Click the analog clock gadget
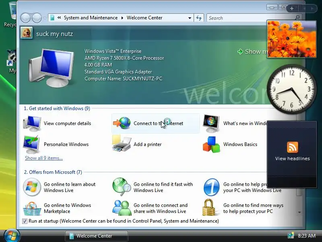The width and height of the screenshot is (322, 242). pos(291,89)
